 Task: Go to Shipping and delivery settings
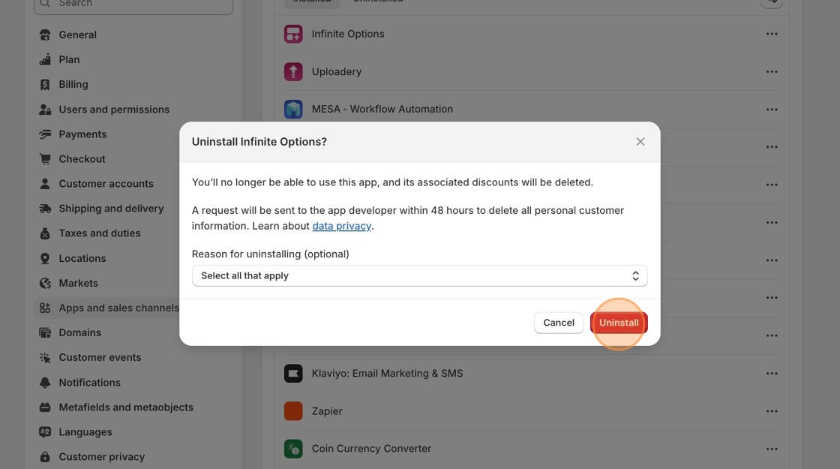[111, 208]
